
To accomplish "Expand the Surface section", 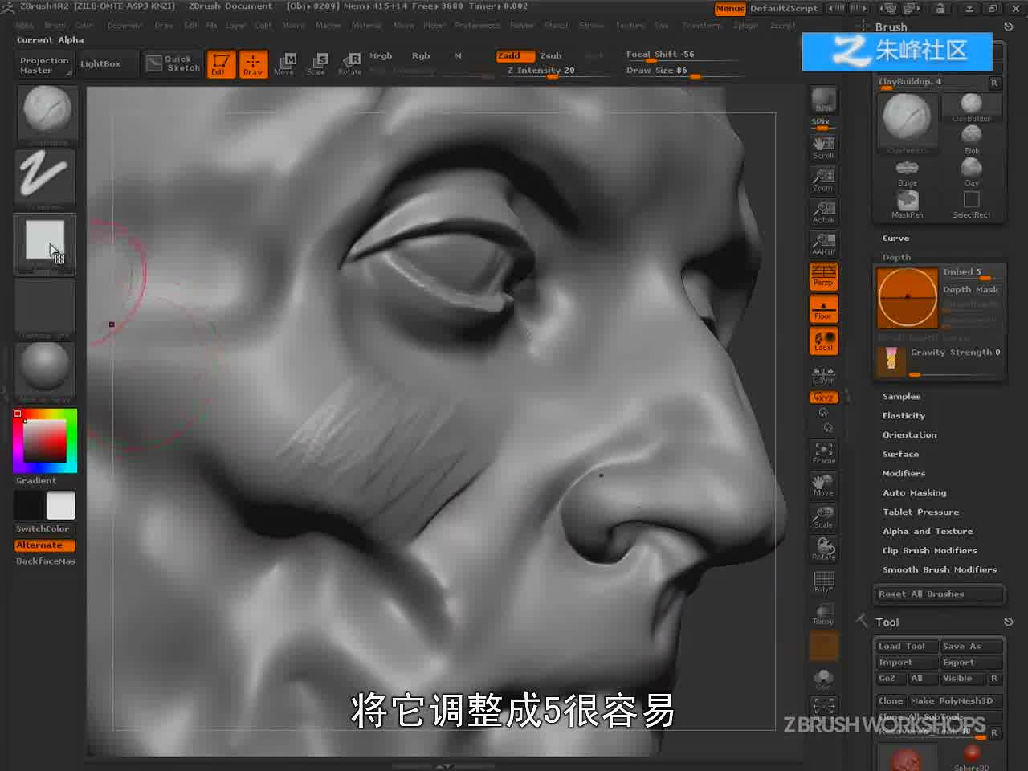I will tap(900, 454).
